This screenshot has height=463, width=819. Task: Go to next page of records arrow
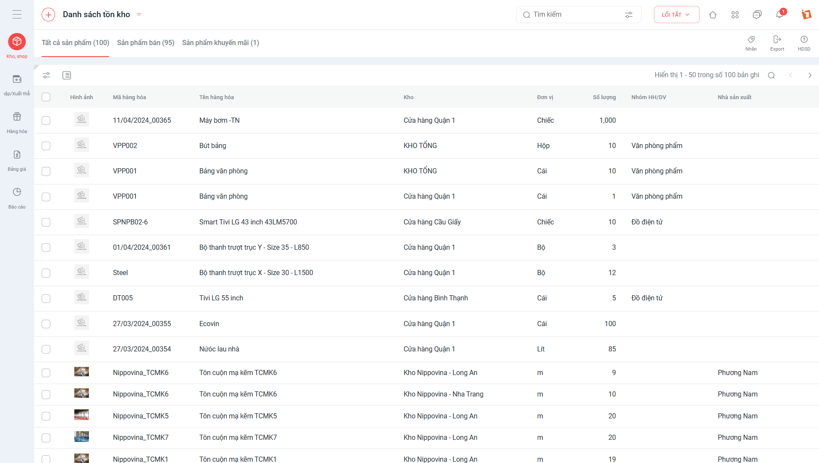pyautogui.click(x=810, y=75)
